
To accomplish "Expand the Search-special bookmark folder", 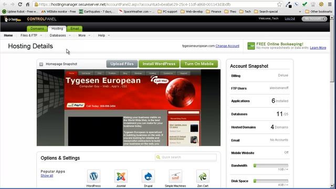I will (266, 12).
